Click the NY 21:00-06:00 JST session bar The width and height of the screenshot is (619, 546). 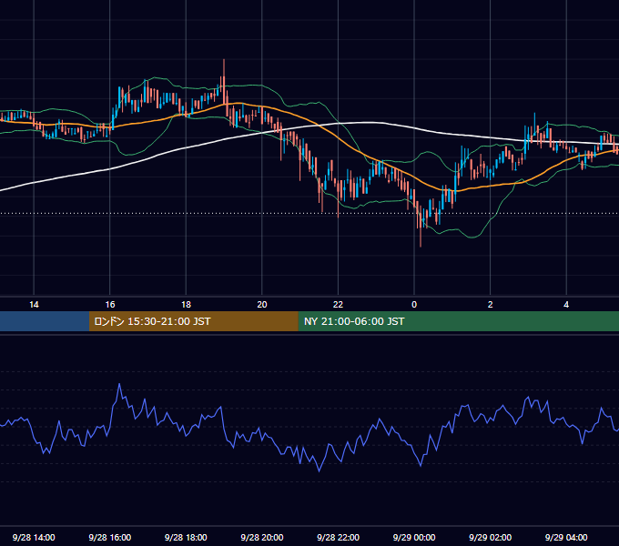tap(458, 321)
